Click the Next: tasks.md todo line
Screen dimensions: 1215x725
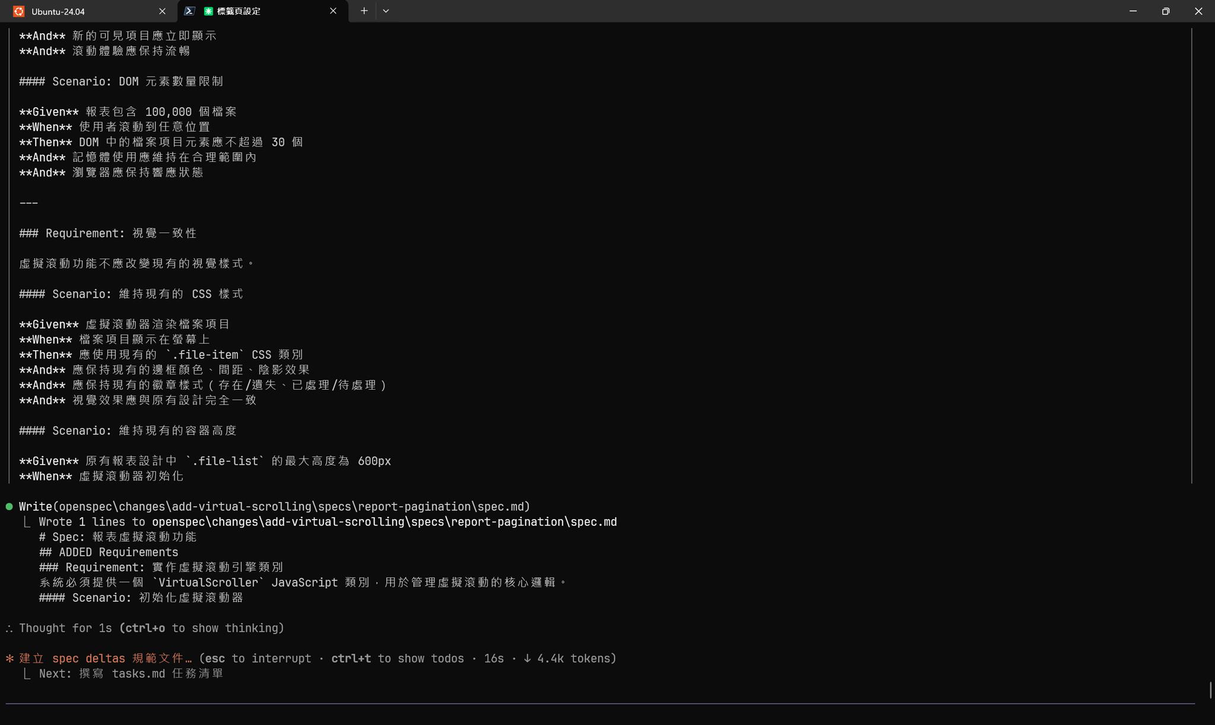coord(131,674)
